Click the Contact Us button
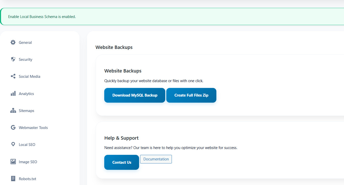The width and height of the screenshot is (344, 185). pos(122,162)
